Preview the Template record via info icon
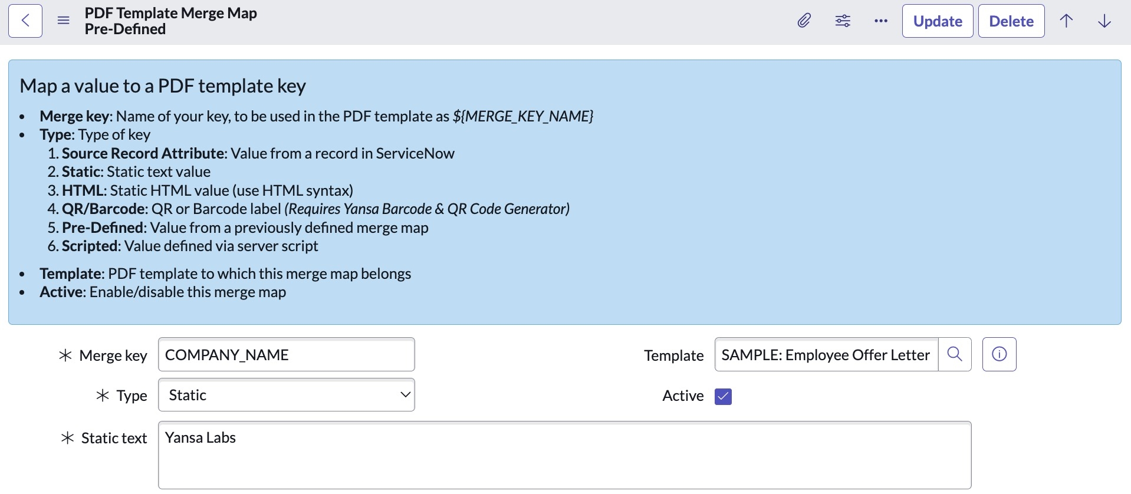1131x494 pixels. [x=999, y=354]
